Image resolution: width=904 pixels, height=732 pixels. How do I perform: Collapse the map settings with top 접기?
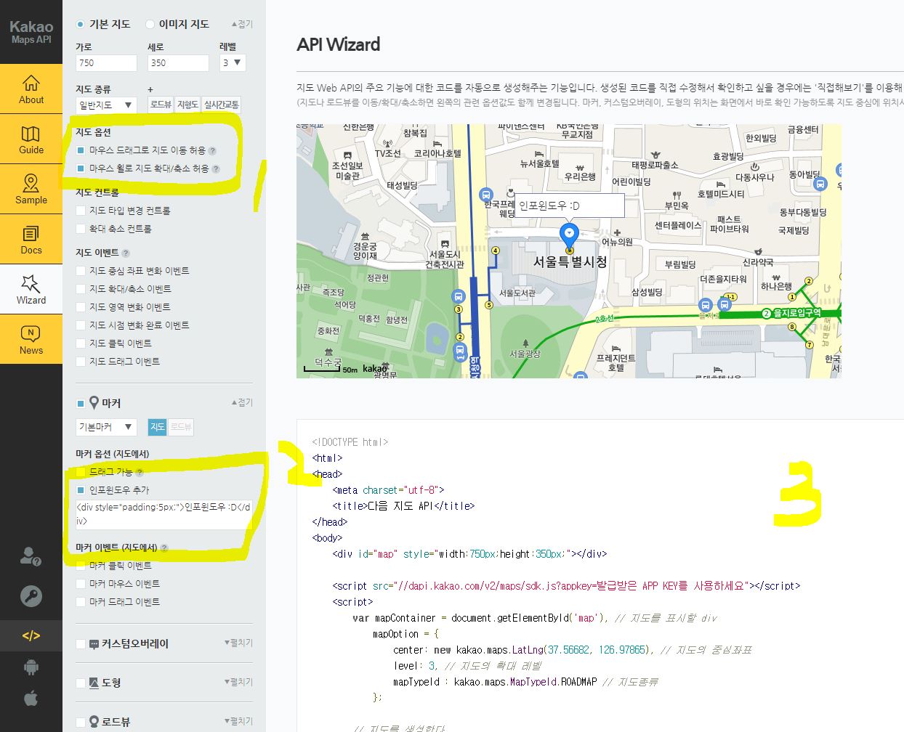(242, 24)
